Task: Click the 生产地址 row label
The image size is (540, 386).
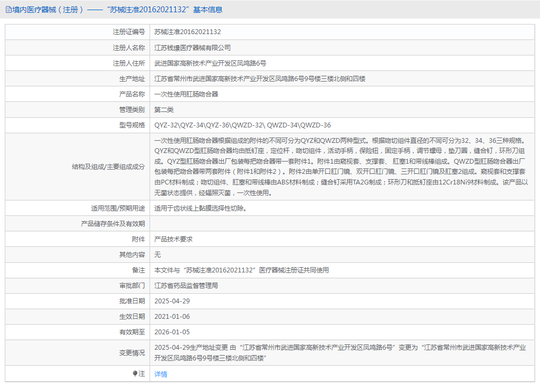Action: click(132, 79)
